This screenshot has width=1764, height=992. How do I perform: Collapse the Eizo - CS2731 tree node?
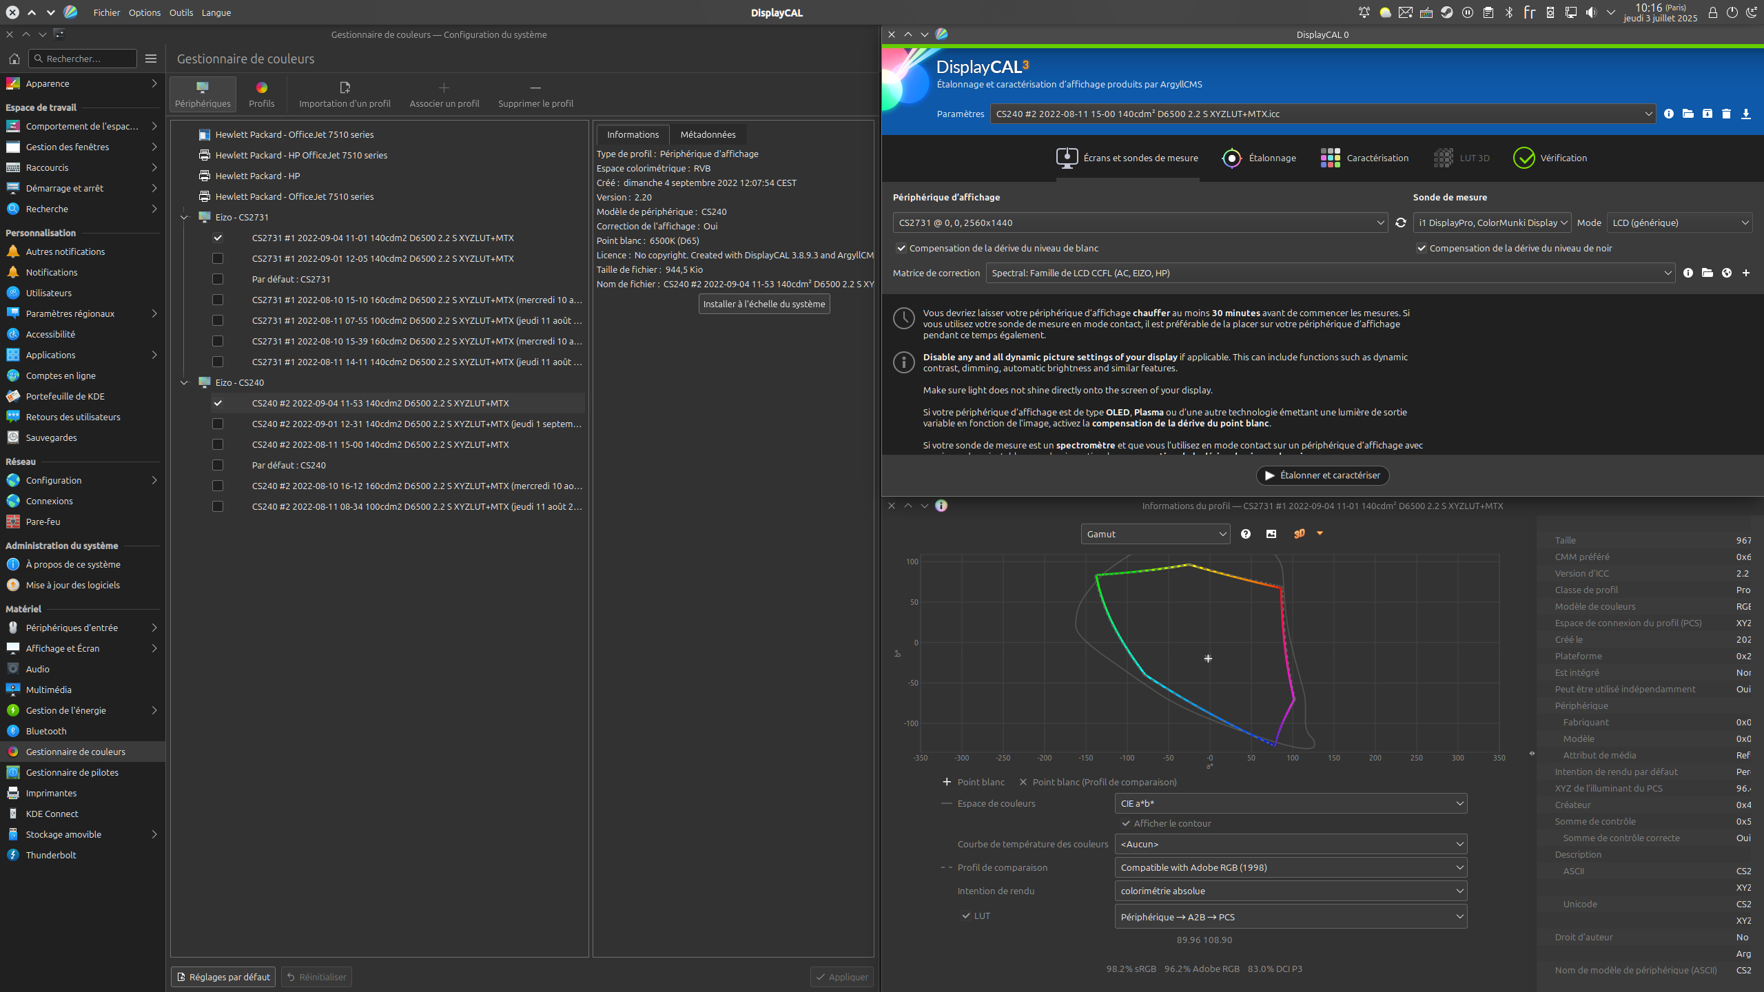(x=184, y=217)
